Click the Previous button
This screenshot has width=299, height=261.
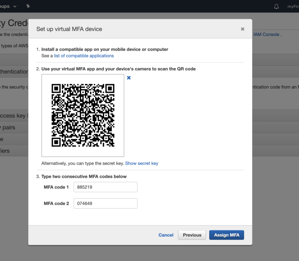[192, 235]
